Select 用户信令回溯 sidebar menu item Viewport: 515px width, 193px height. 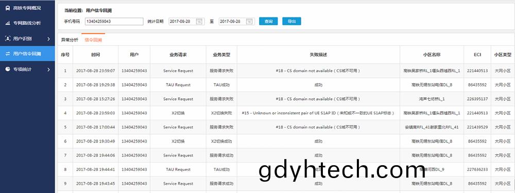[27, 54]
